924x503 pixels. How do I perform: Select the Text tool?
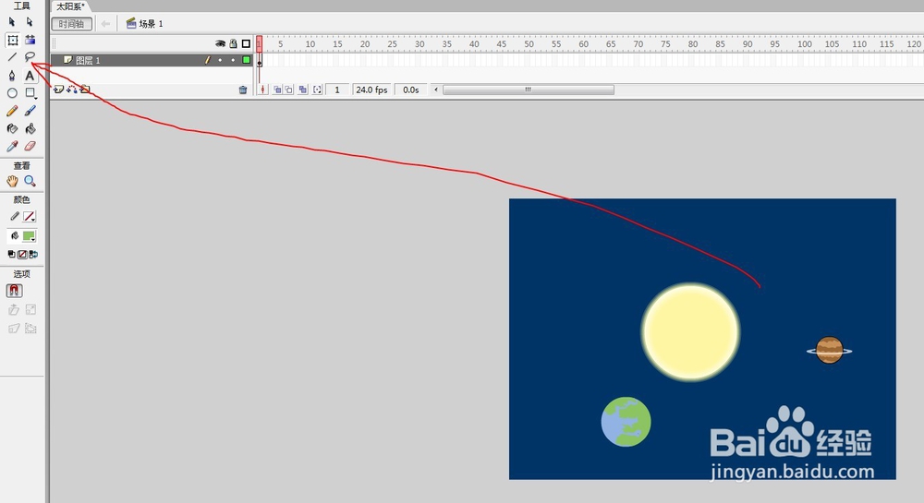coord(30,76)
